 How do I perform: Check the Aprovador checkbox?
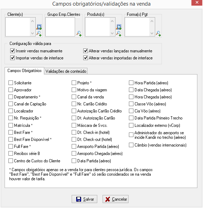11,90
